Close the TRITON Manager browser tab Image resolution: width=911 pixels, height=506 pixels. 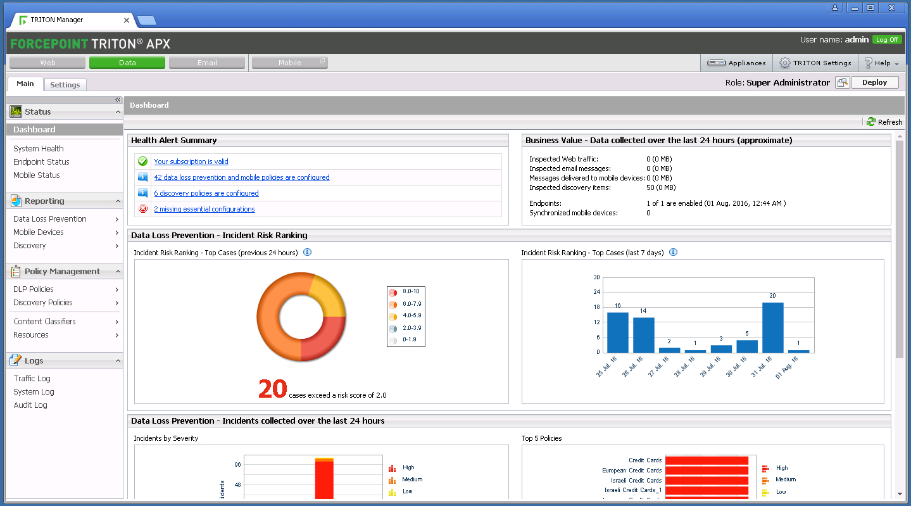(127, 20)
